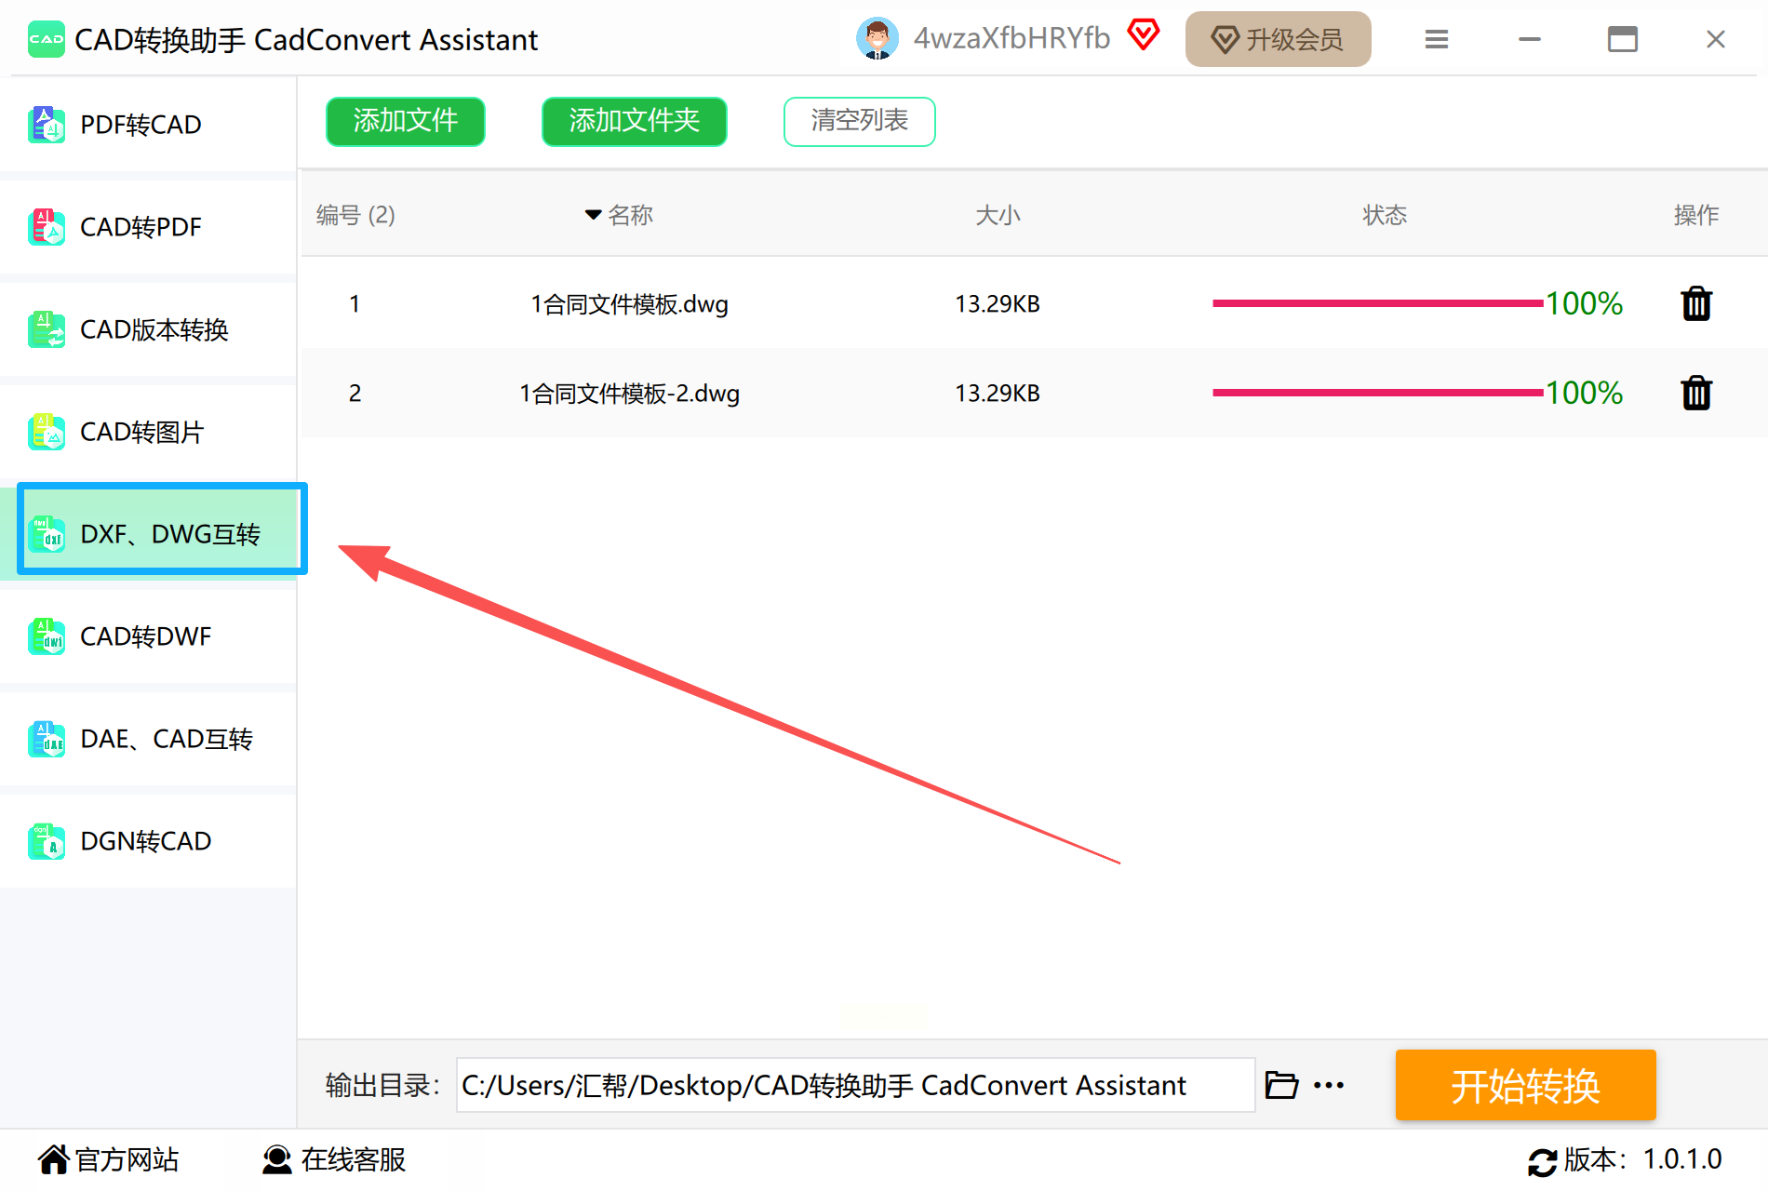Click the user avatar icon
The width and height of the screenshot is (1768, 1191).
[877, 39]
